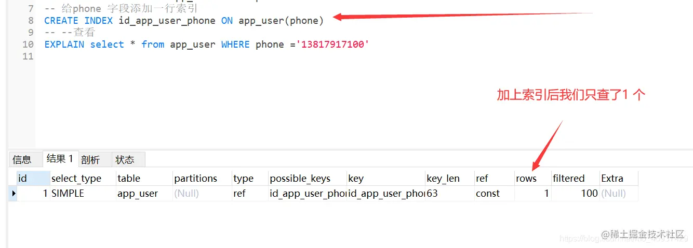Click line number 10 in editor gutter
This screenshot has width=693, height=248.
click(x=28, y=45)
